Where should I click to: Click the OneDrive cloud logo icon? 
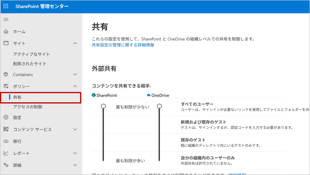coord(149,95)
